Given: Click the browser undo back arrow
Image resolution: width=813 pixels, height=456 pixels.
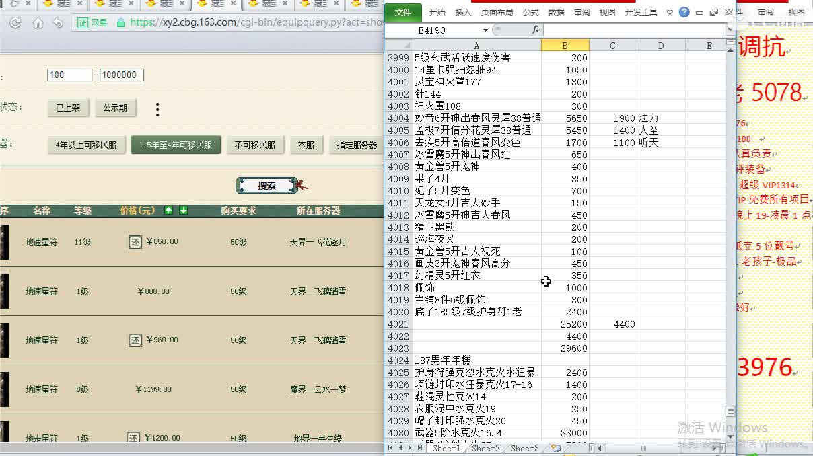Looking at the screenshot, I should pos(58,22).
